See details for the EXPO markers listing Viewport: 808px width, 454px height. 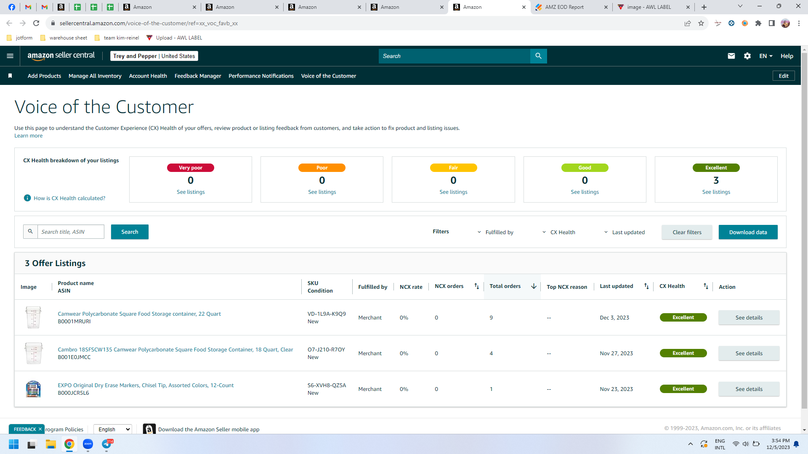click(749, 389)
